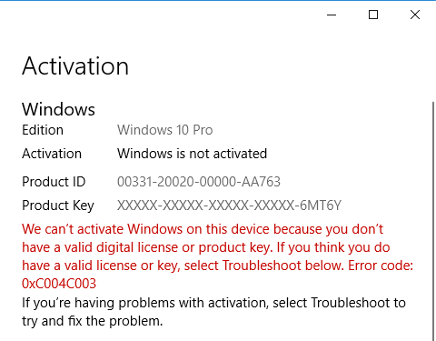Close the Activation settings window
The width and height of the screenshot is (436, 341).
pos(415,15)
